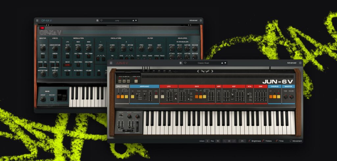The image size is (337, 161).
Task: Select next preset arrow in OP-XA V
Action: coord(136,21)
